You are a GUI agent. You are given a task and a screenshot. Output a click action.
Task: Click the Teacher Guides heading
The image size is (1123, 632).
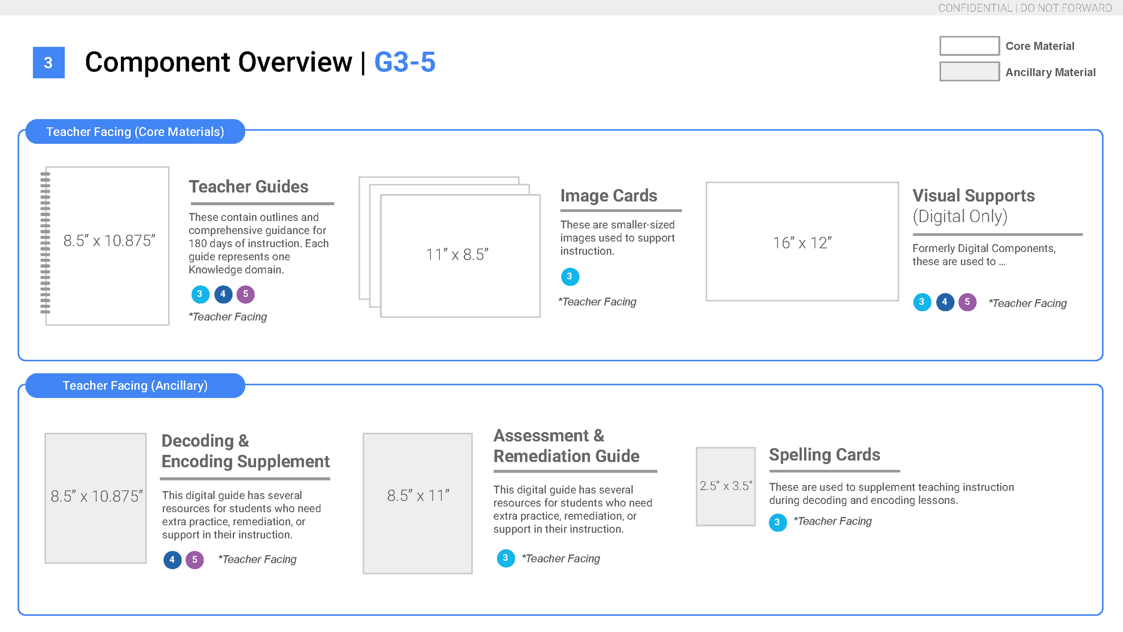[x=248, y=186]
